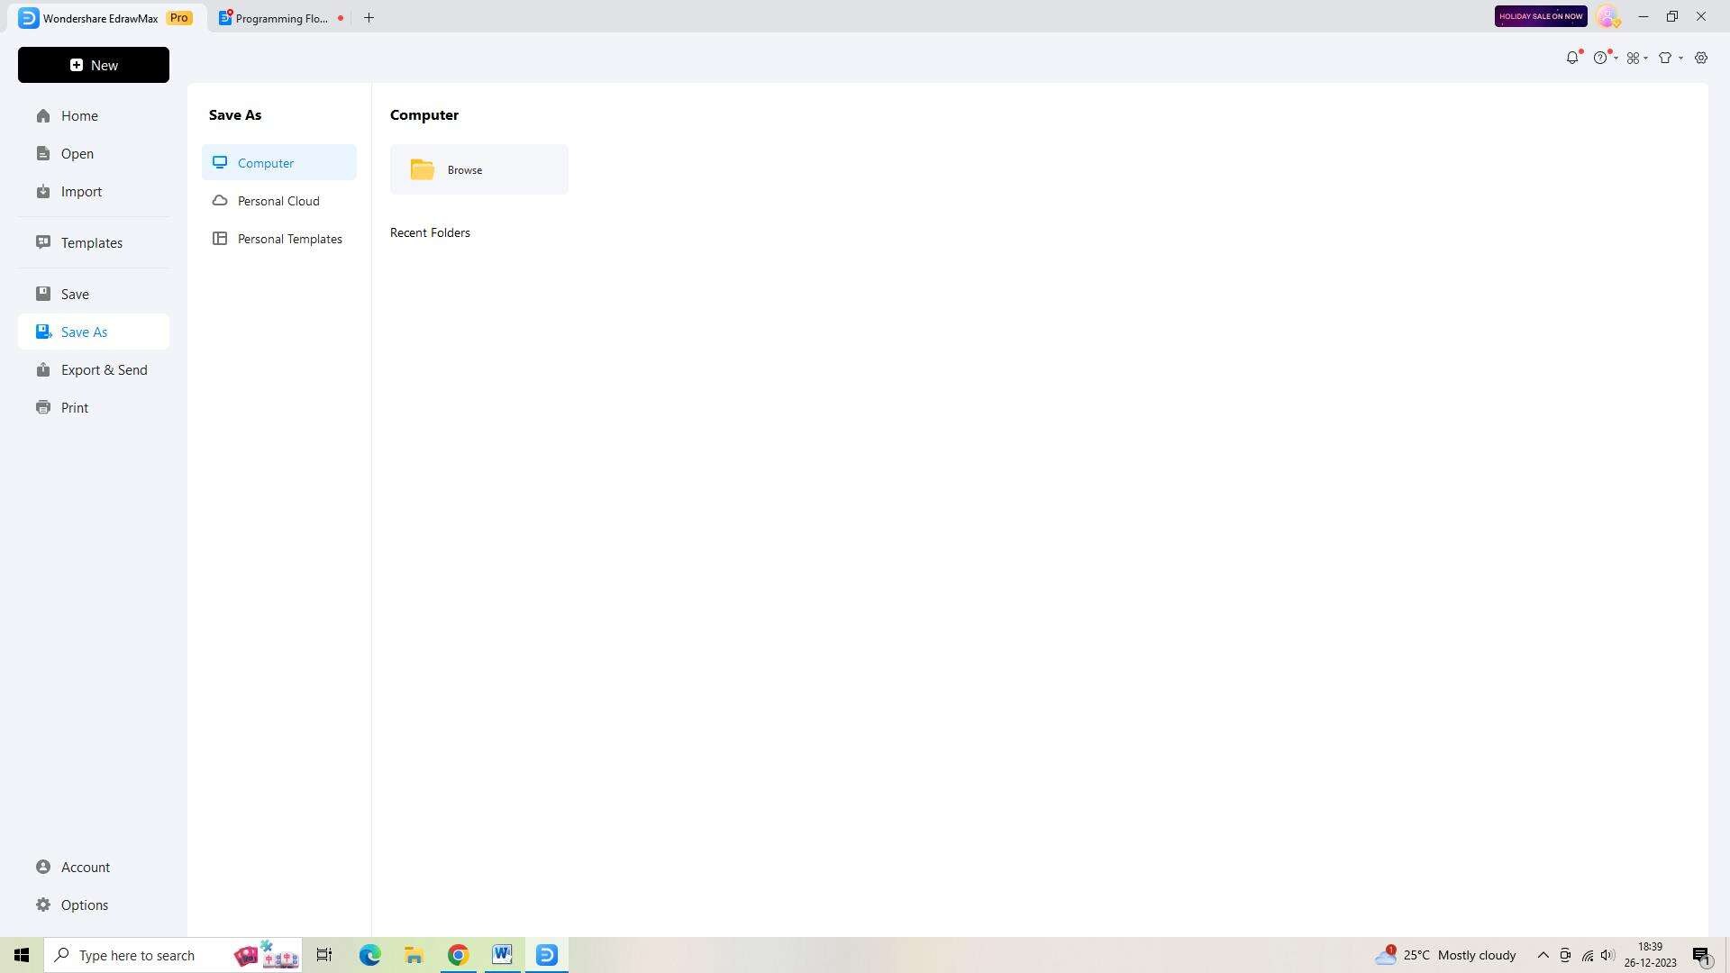This screenshot has height=973, width=1730.
Task: Open Google Chrome from taskbar
Action: pyautogui.click(x=458, y=954)
